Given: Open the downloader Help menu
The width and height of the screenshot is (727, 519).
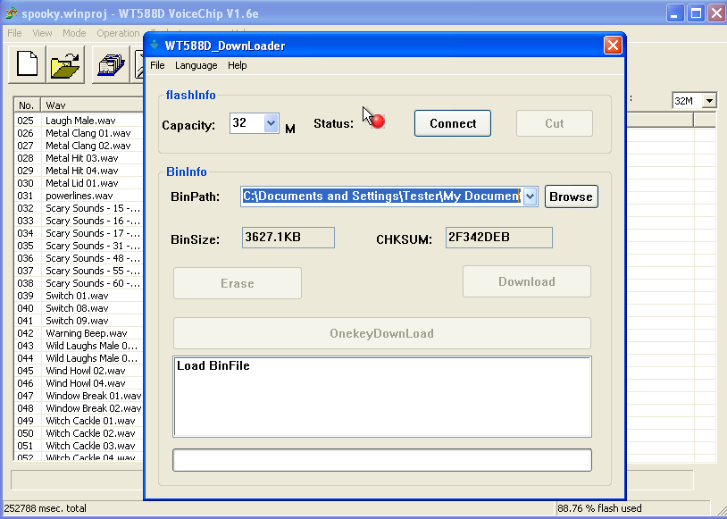Looking at the screenshot, I should pos(237,65).
